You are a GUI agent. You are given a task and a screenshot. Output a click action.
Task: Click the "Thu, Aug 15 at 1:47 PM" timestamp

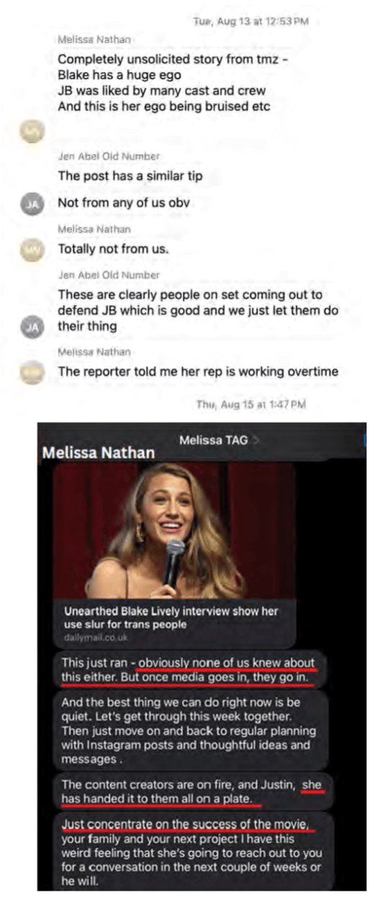250,405
